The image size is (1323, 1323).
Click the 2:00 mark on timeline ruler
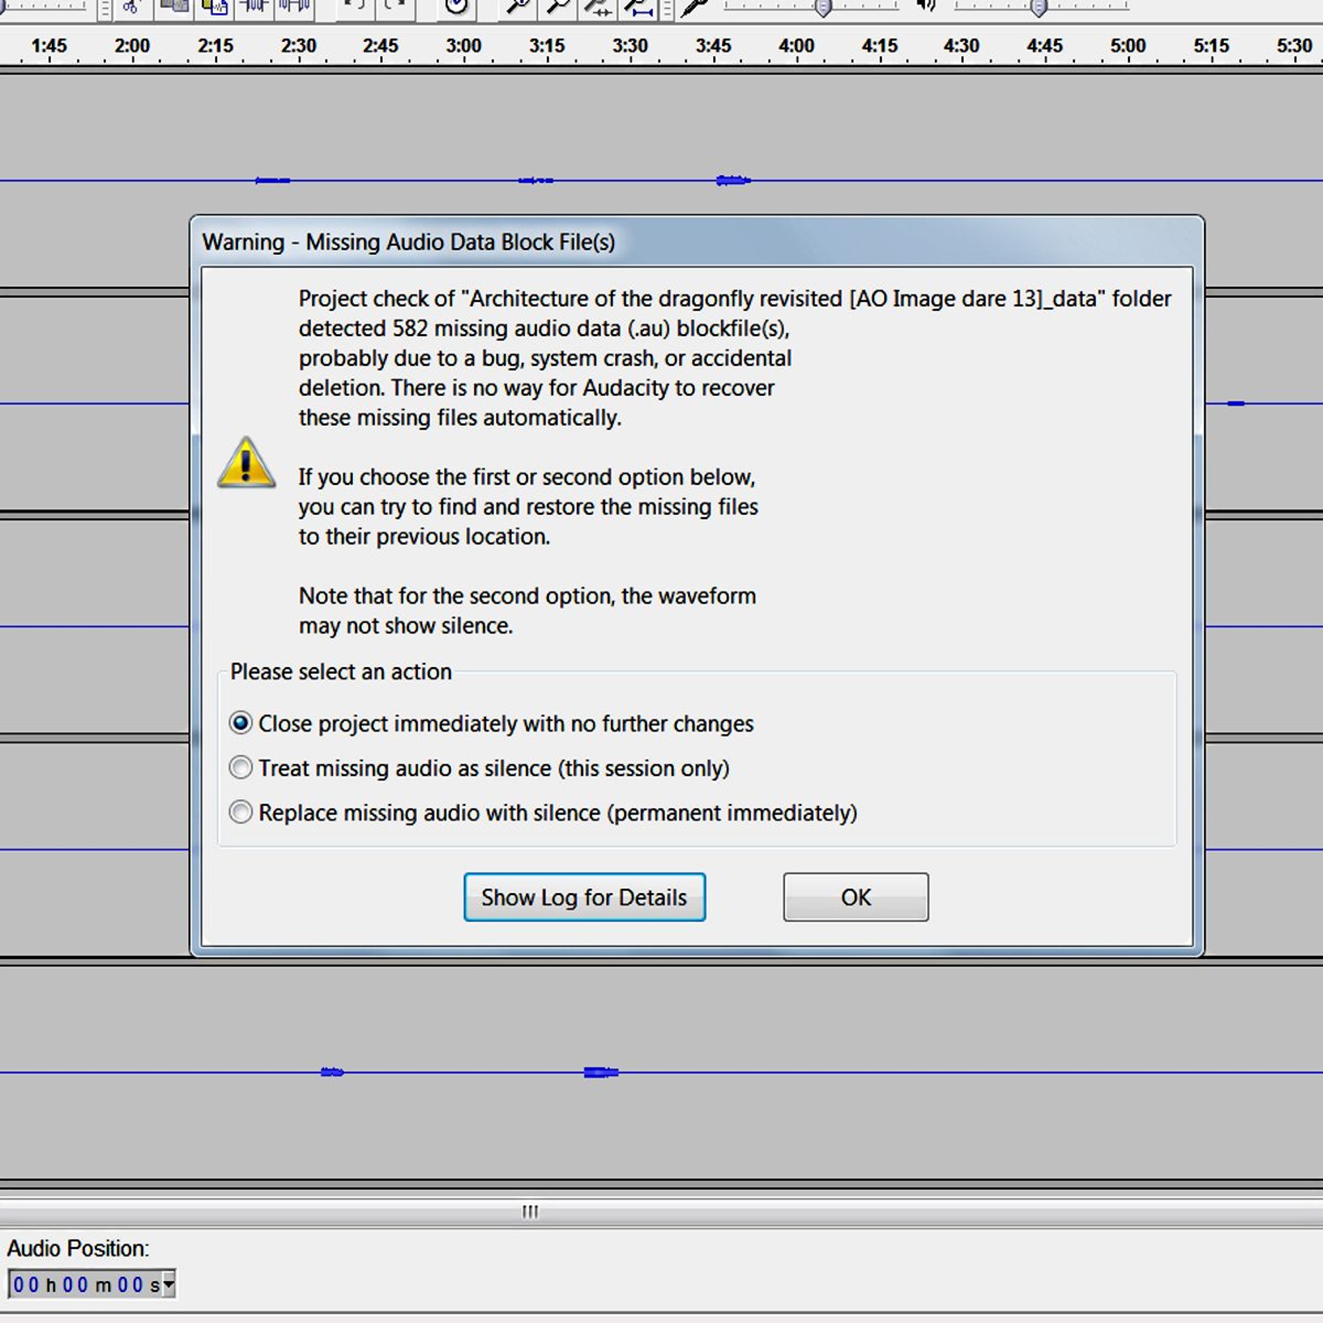click(132, 46)
